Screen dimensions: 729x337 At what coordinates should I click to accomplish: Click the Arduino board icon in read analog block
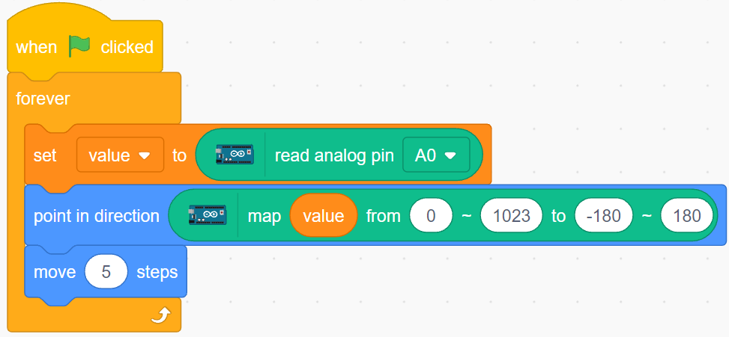(x=235, y=155)
